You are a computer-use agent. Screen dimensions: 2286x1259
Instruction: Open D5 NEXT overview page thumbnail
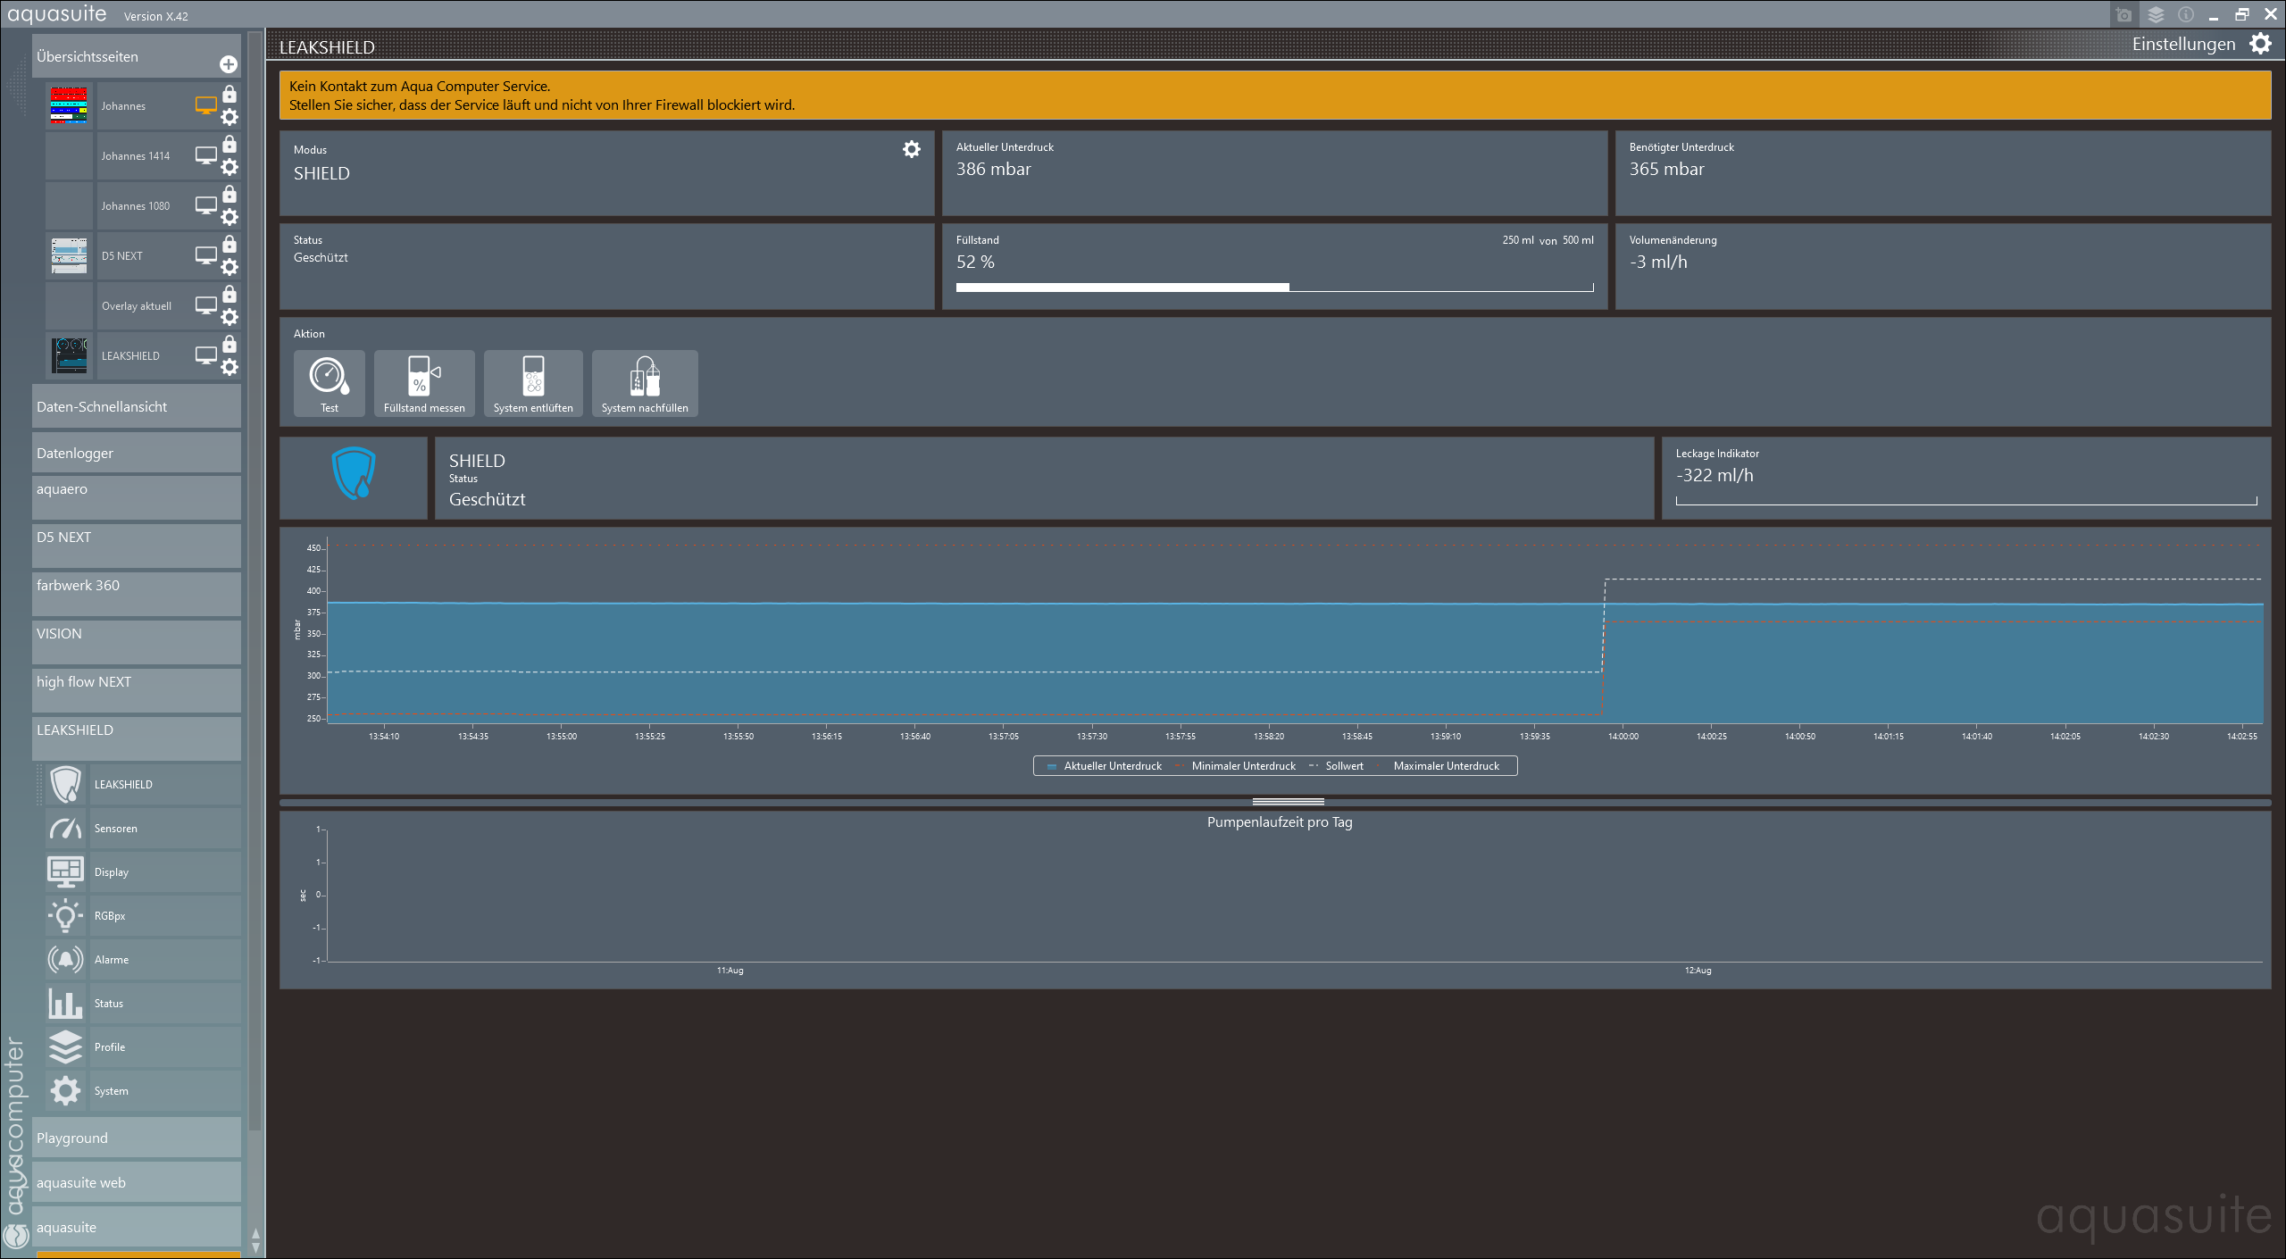click(69, 255)
